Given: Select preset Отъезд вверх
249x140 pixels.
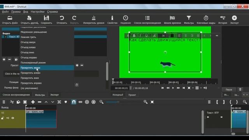Looking at the screenshot, I should 47,42.
